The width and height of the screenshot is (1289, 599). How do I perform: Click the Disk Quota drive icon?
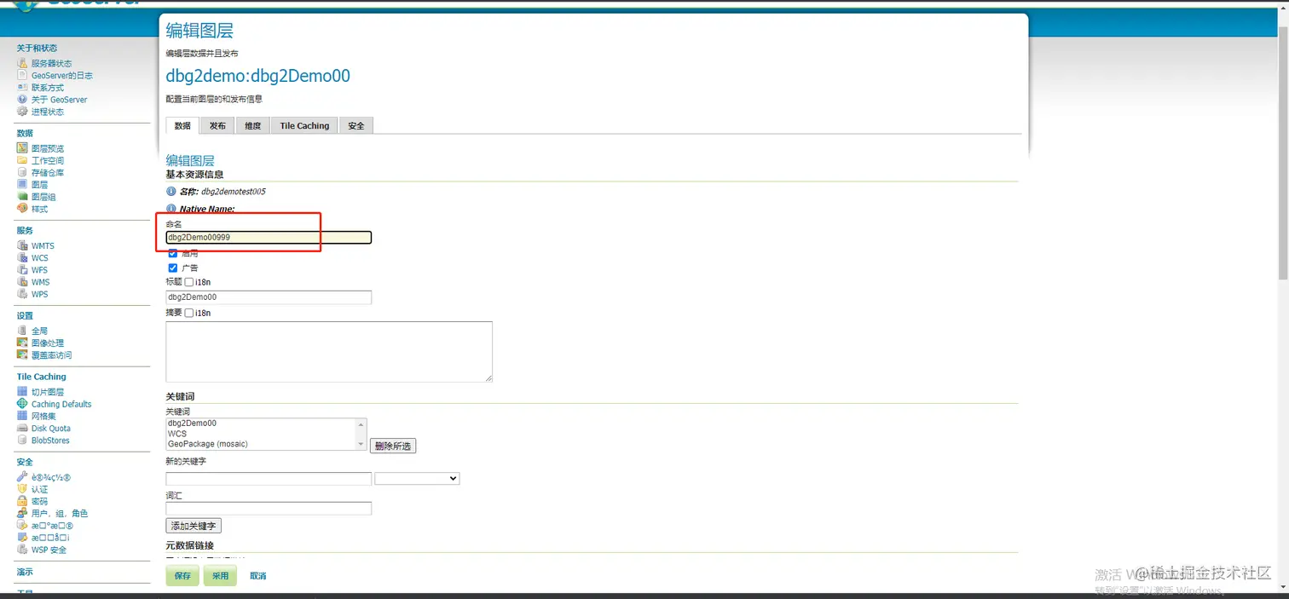(x=22, y=429)
